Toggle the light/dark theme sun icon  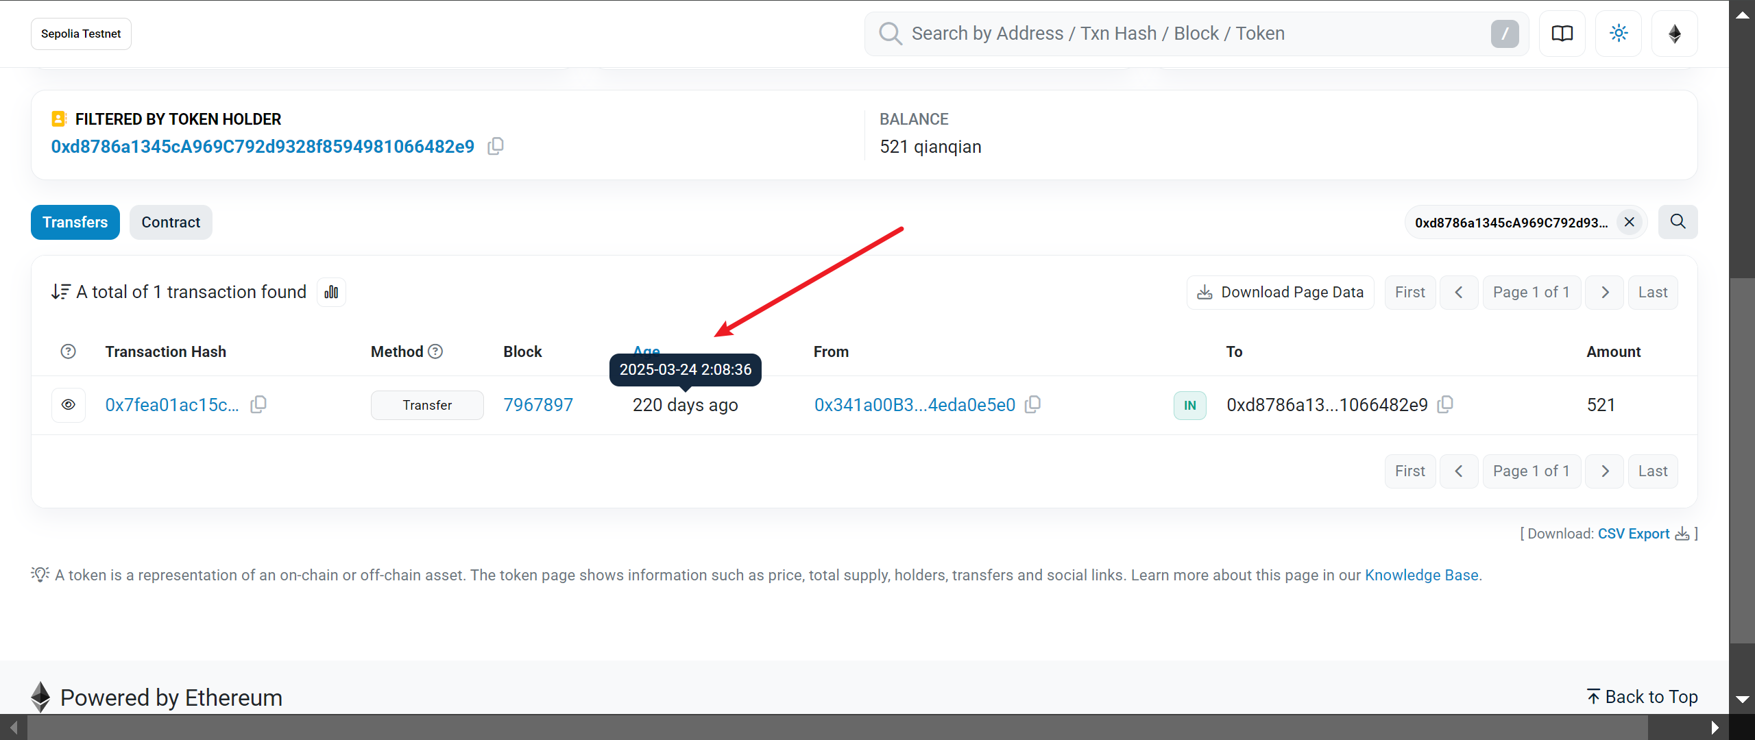coord(1619,34)
